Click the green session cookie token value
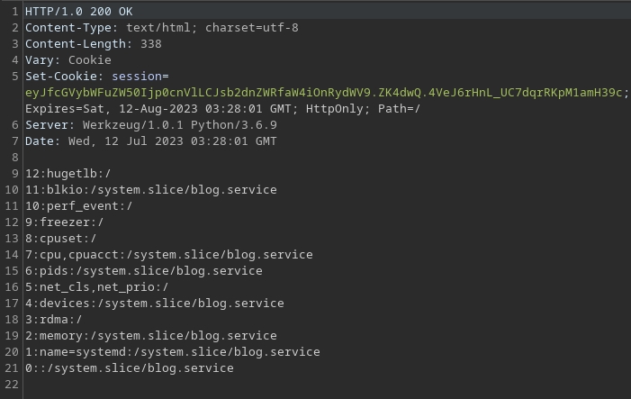The height and width of the screenshot is (399, 631). point(324,93)
